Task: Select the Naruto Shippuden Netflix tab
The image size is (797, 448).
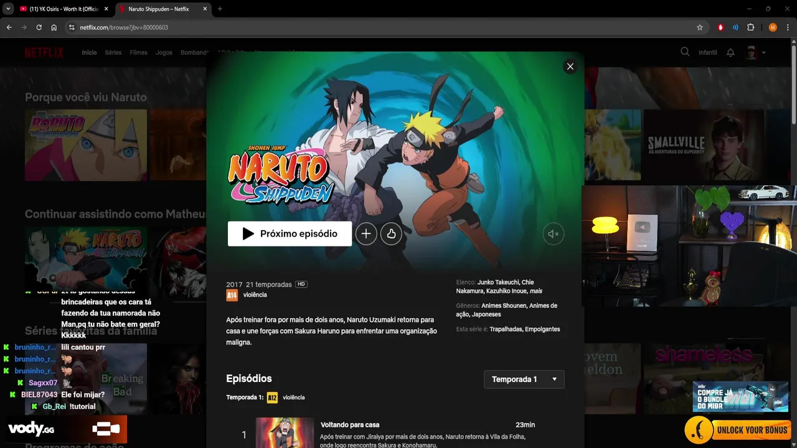Action: pos(163,9)
